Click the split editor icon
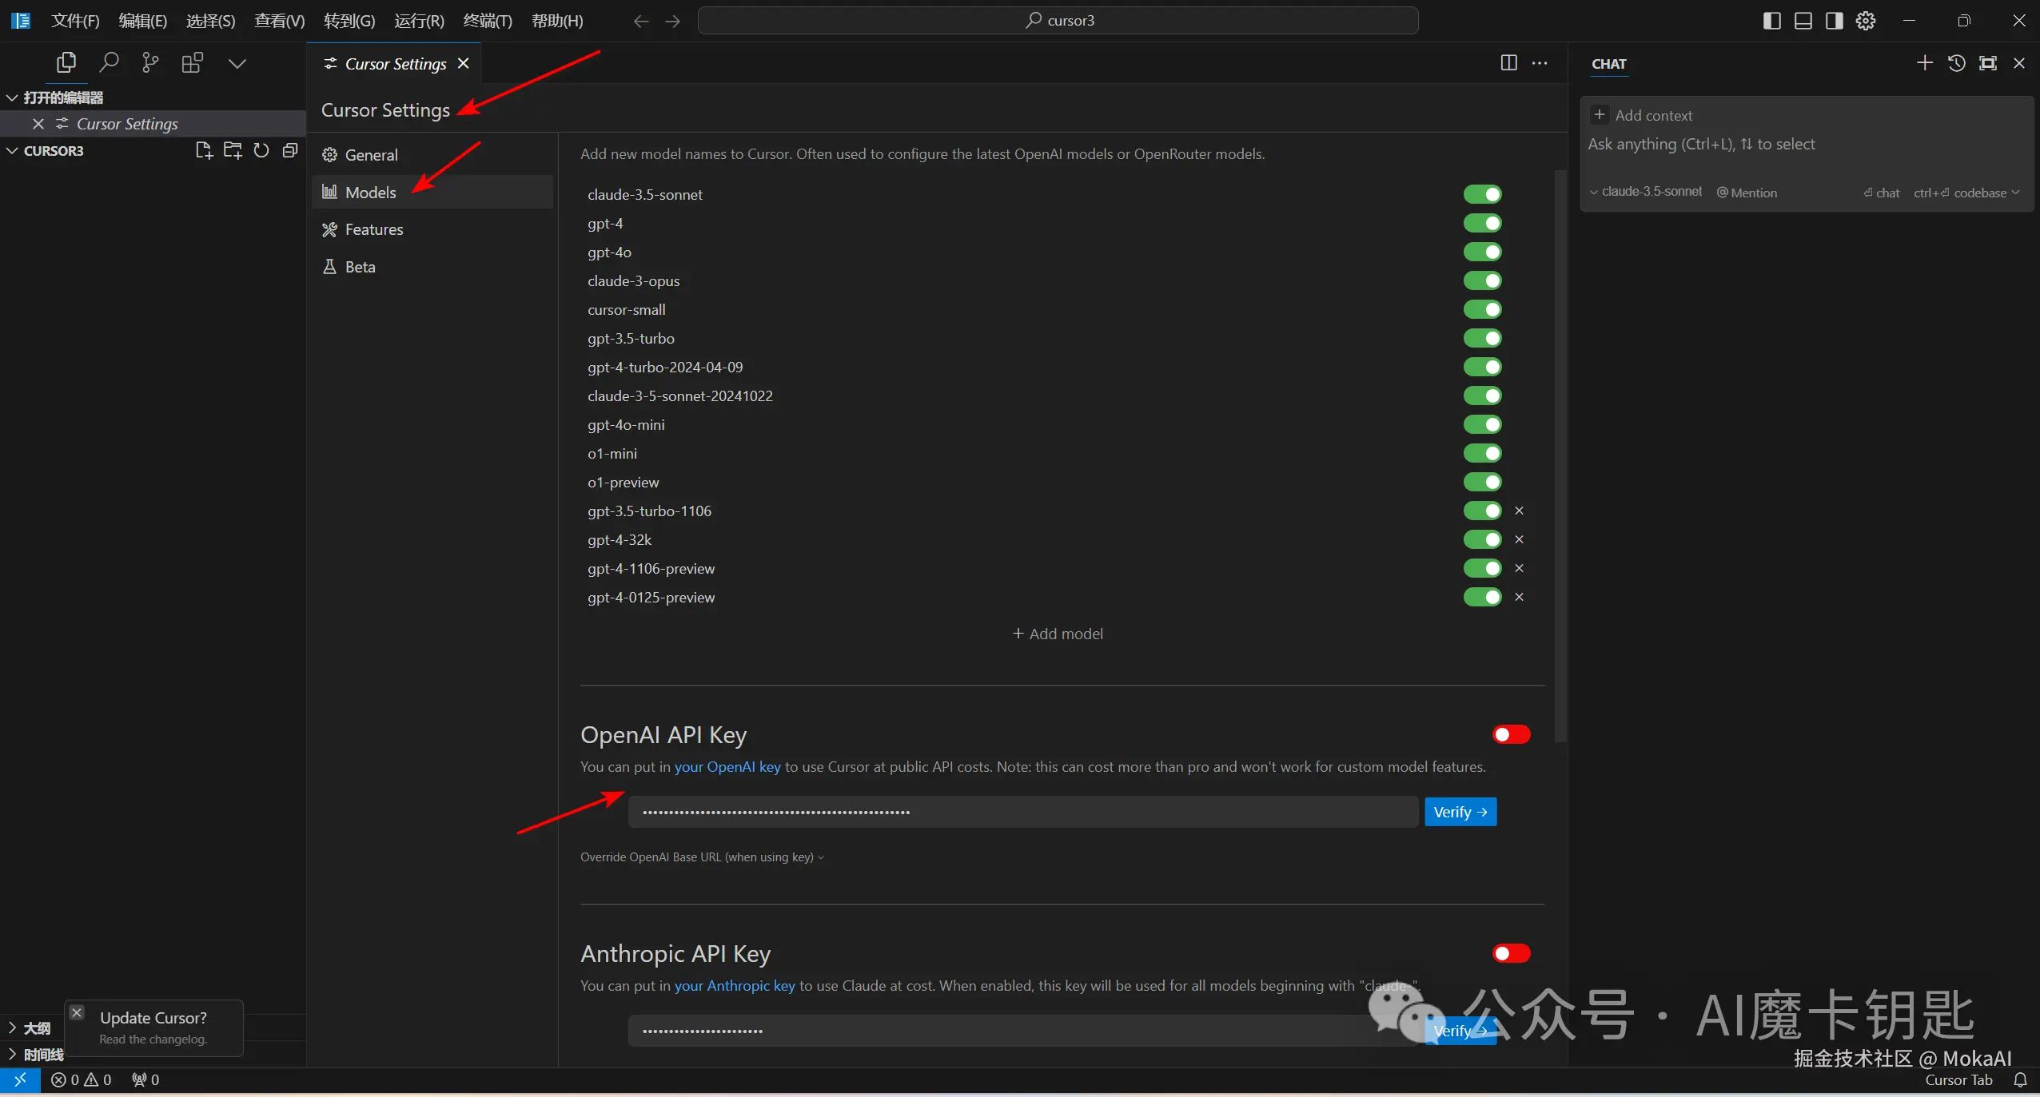 click(x=1508, y=63)
